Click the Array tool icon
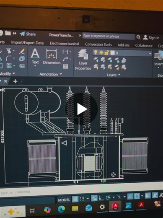 9,65
